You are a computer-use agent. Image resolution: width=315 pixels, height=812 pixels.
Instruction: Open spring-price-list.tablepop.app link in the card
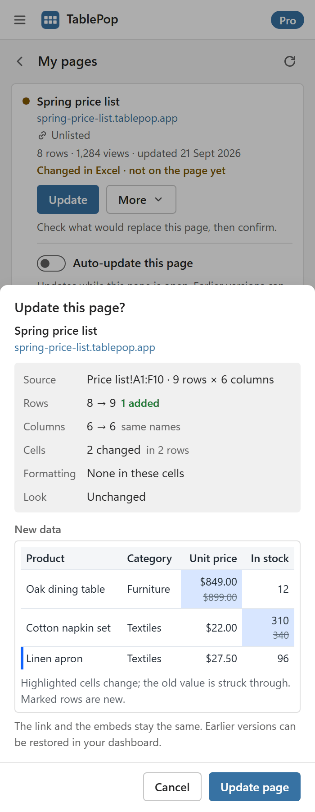(107, 118)
